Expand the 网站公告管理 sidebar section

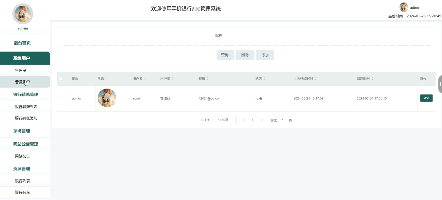pos(25,144)
